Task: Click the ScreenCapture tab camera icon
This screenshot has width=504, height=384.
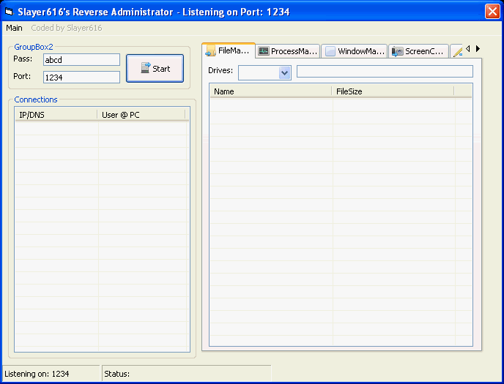Action: (x=397, y=52)
